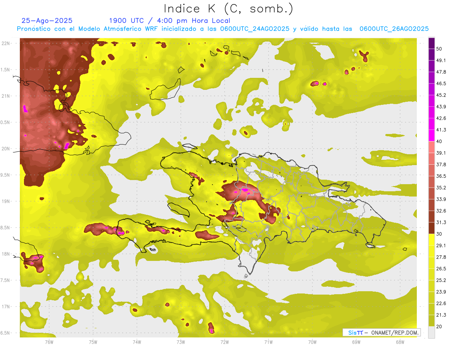
Task: Click the "26.5" color scale value
Action: pyautogui.click(x=441, y=269)
